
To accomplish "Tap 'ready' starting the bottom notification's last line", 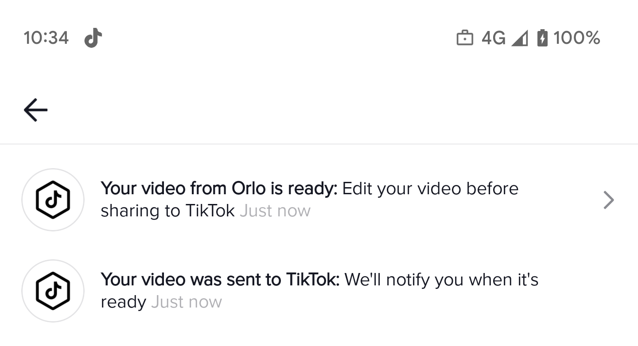I will [x=123, y=302].
